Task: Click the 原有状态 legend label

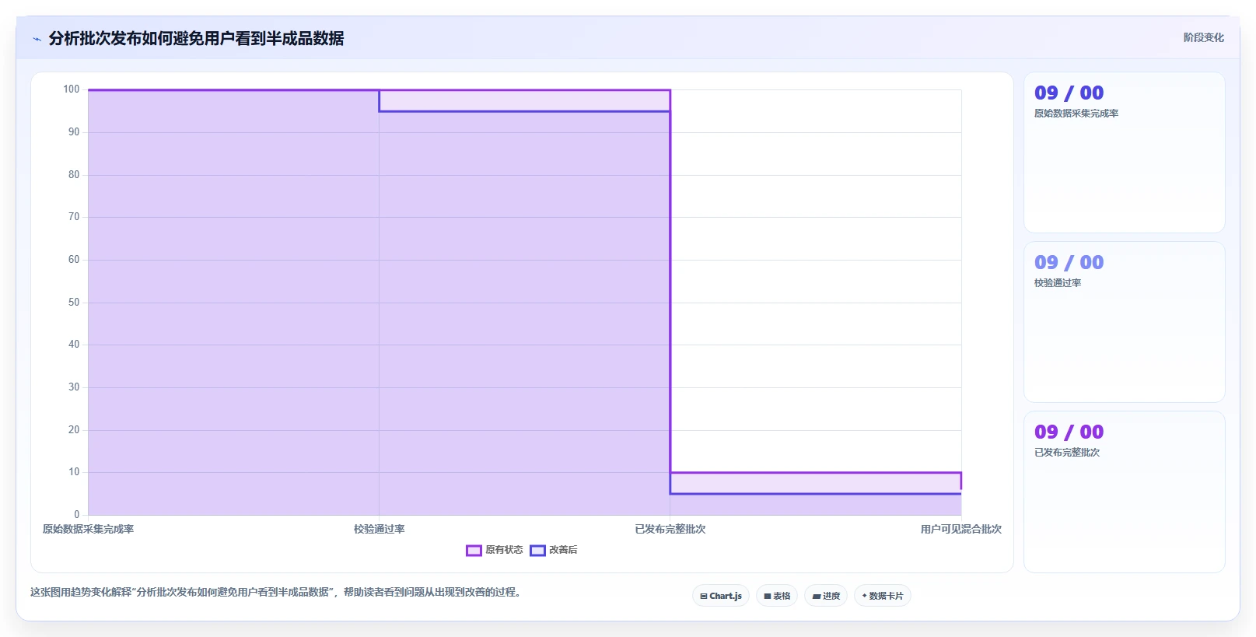Action: point(504,550)
